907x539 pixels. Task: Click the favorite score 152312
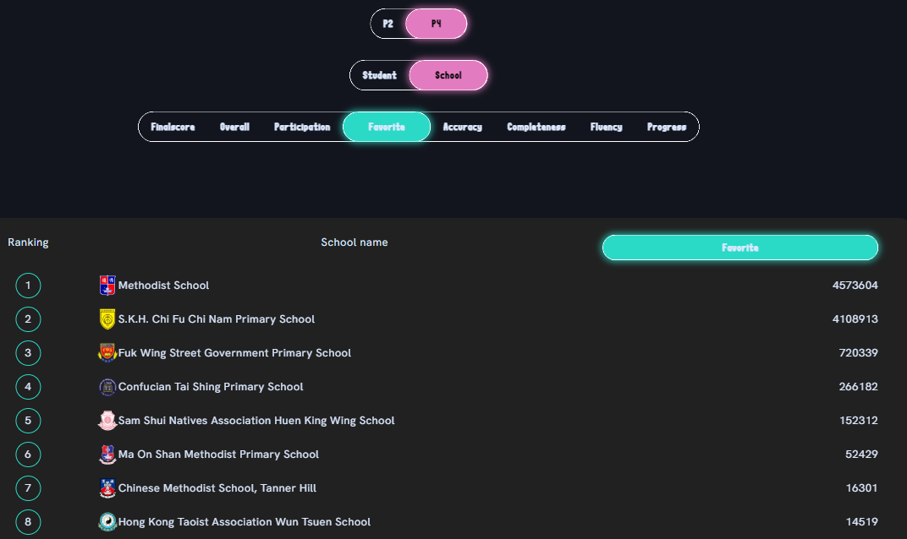(859, 421)
